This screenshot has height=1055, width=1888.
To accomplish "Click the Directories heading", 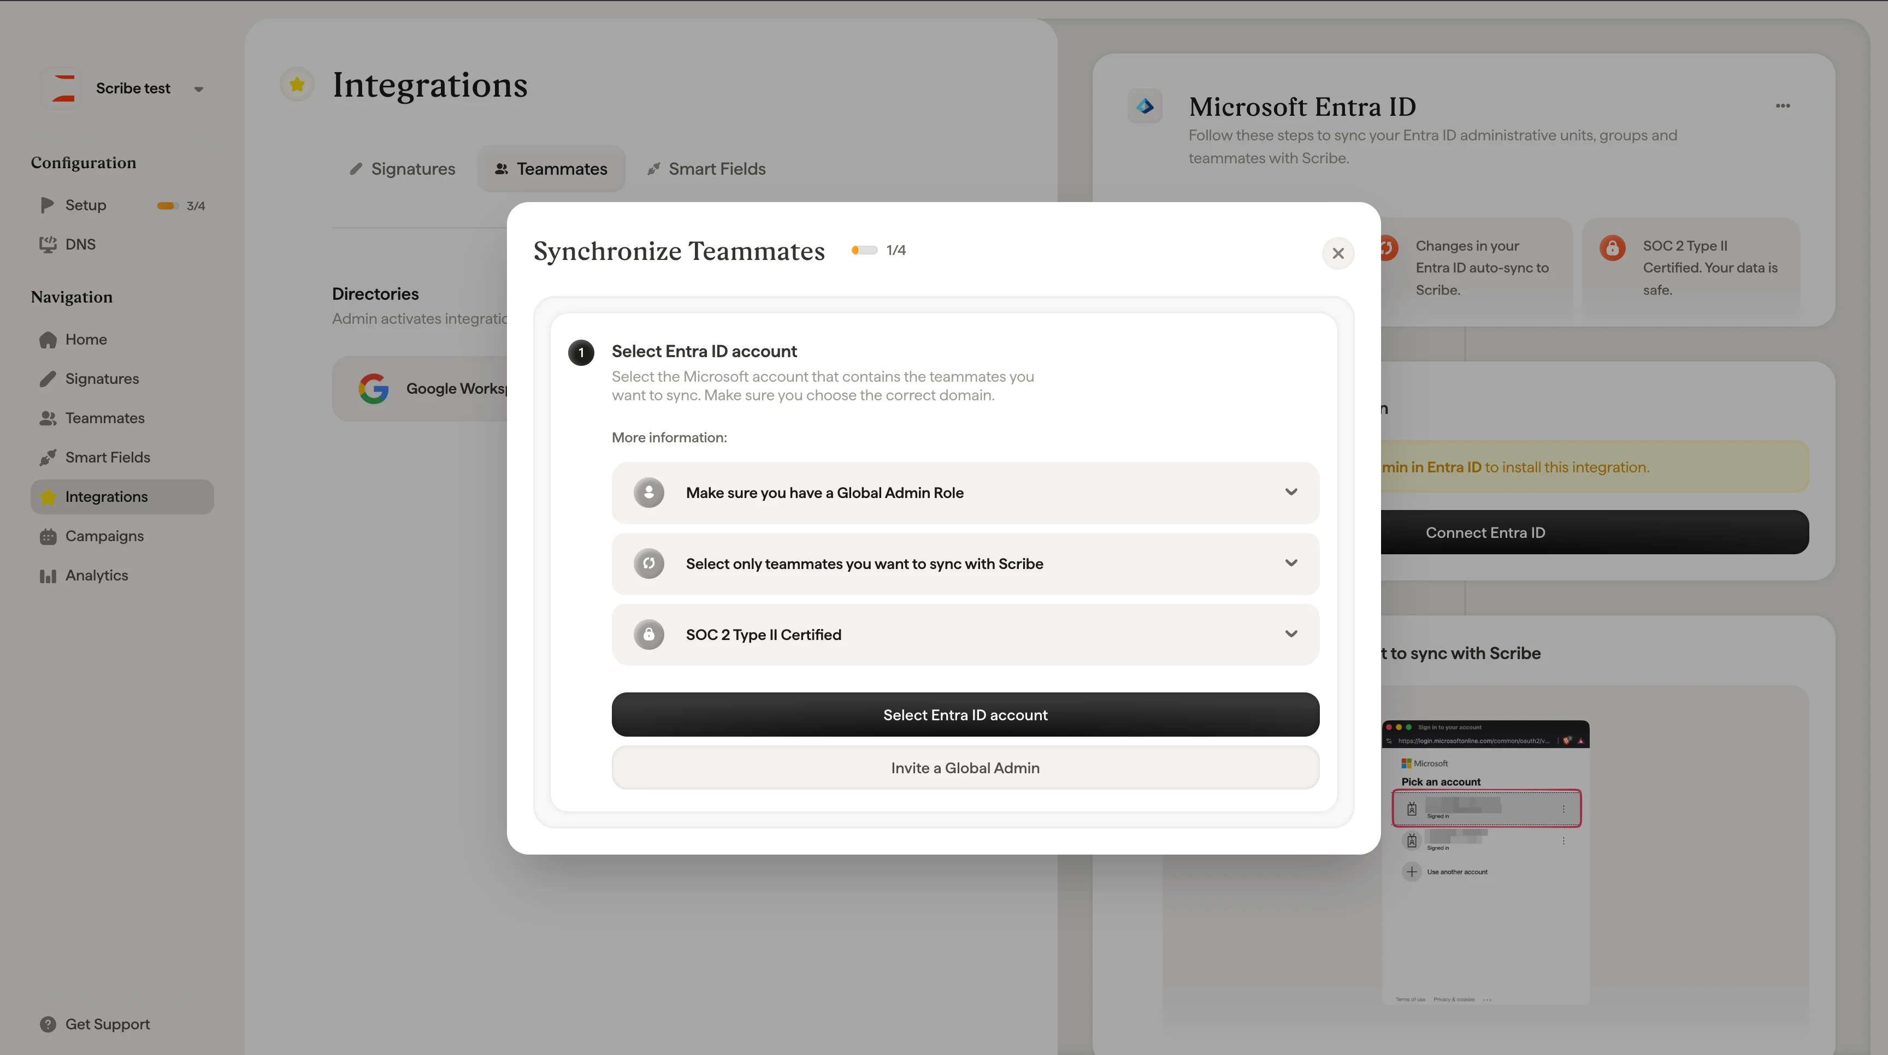I will 375,294.
